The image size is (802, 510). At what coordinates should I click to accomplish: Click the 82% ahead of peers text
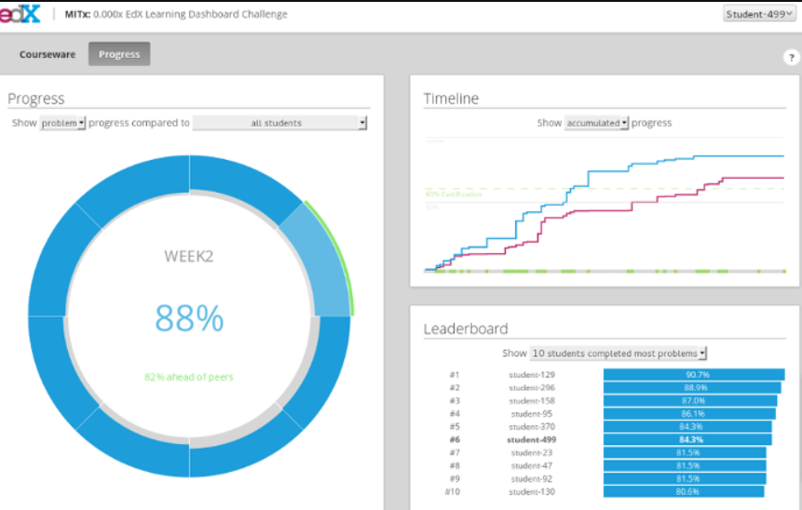(x=189, y=377)
